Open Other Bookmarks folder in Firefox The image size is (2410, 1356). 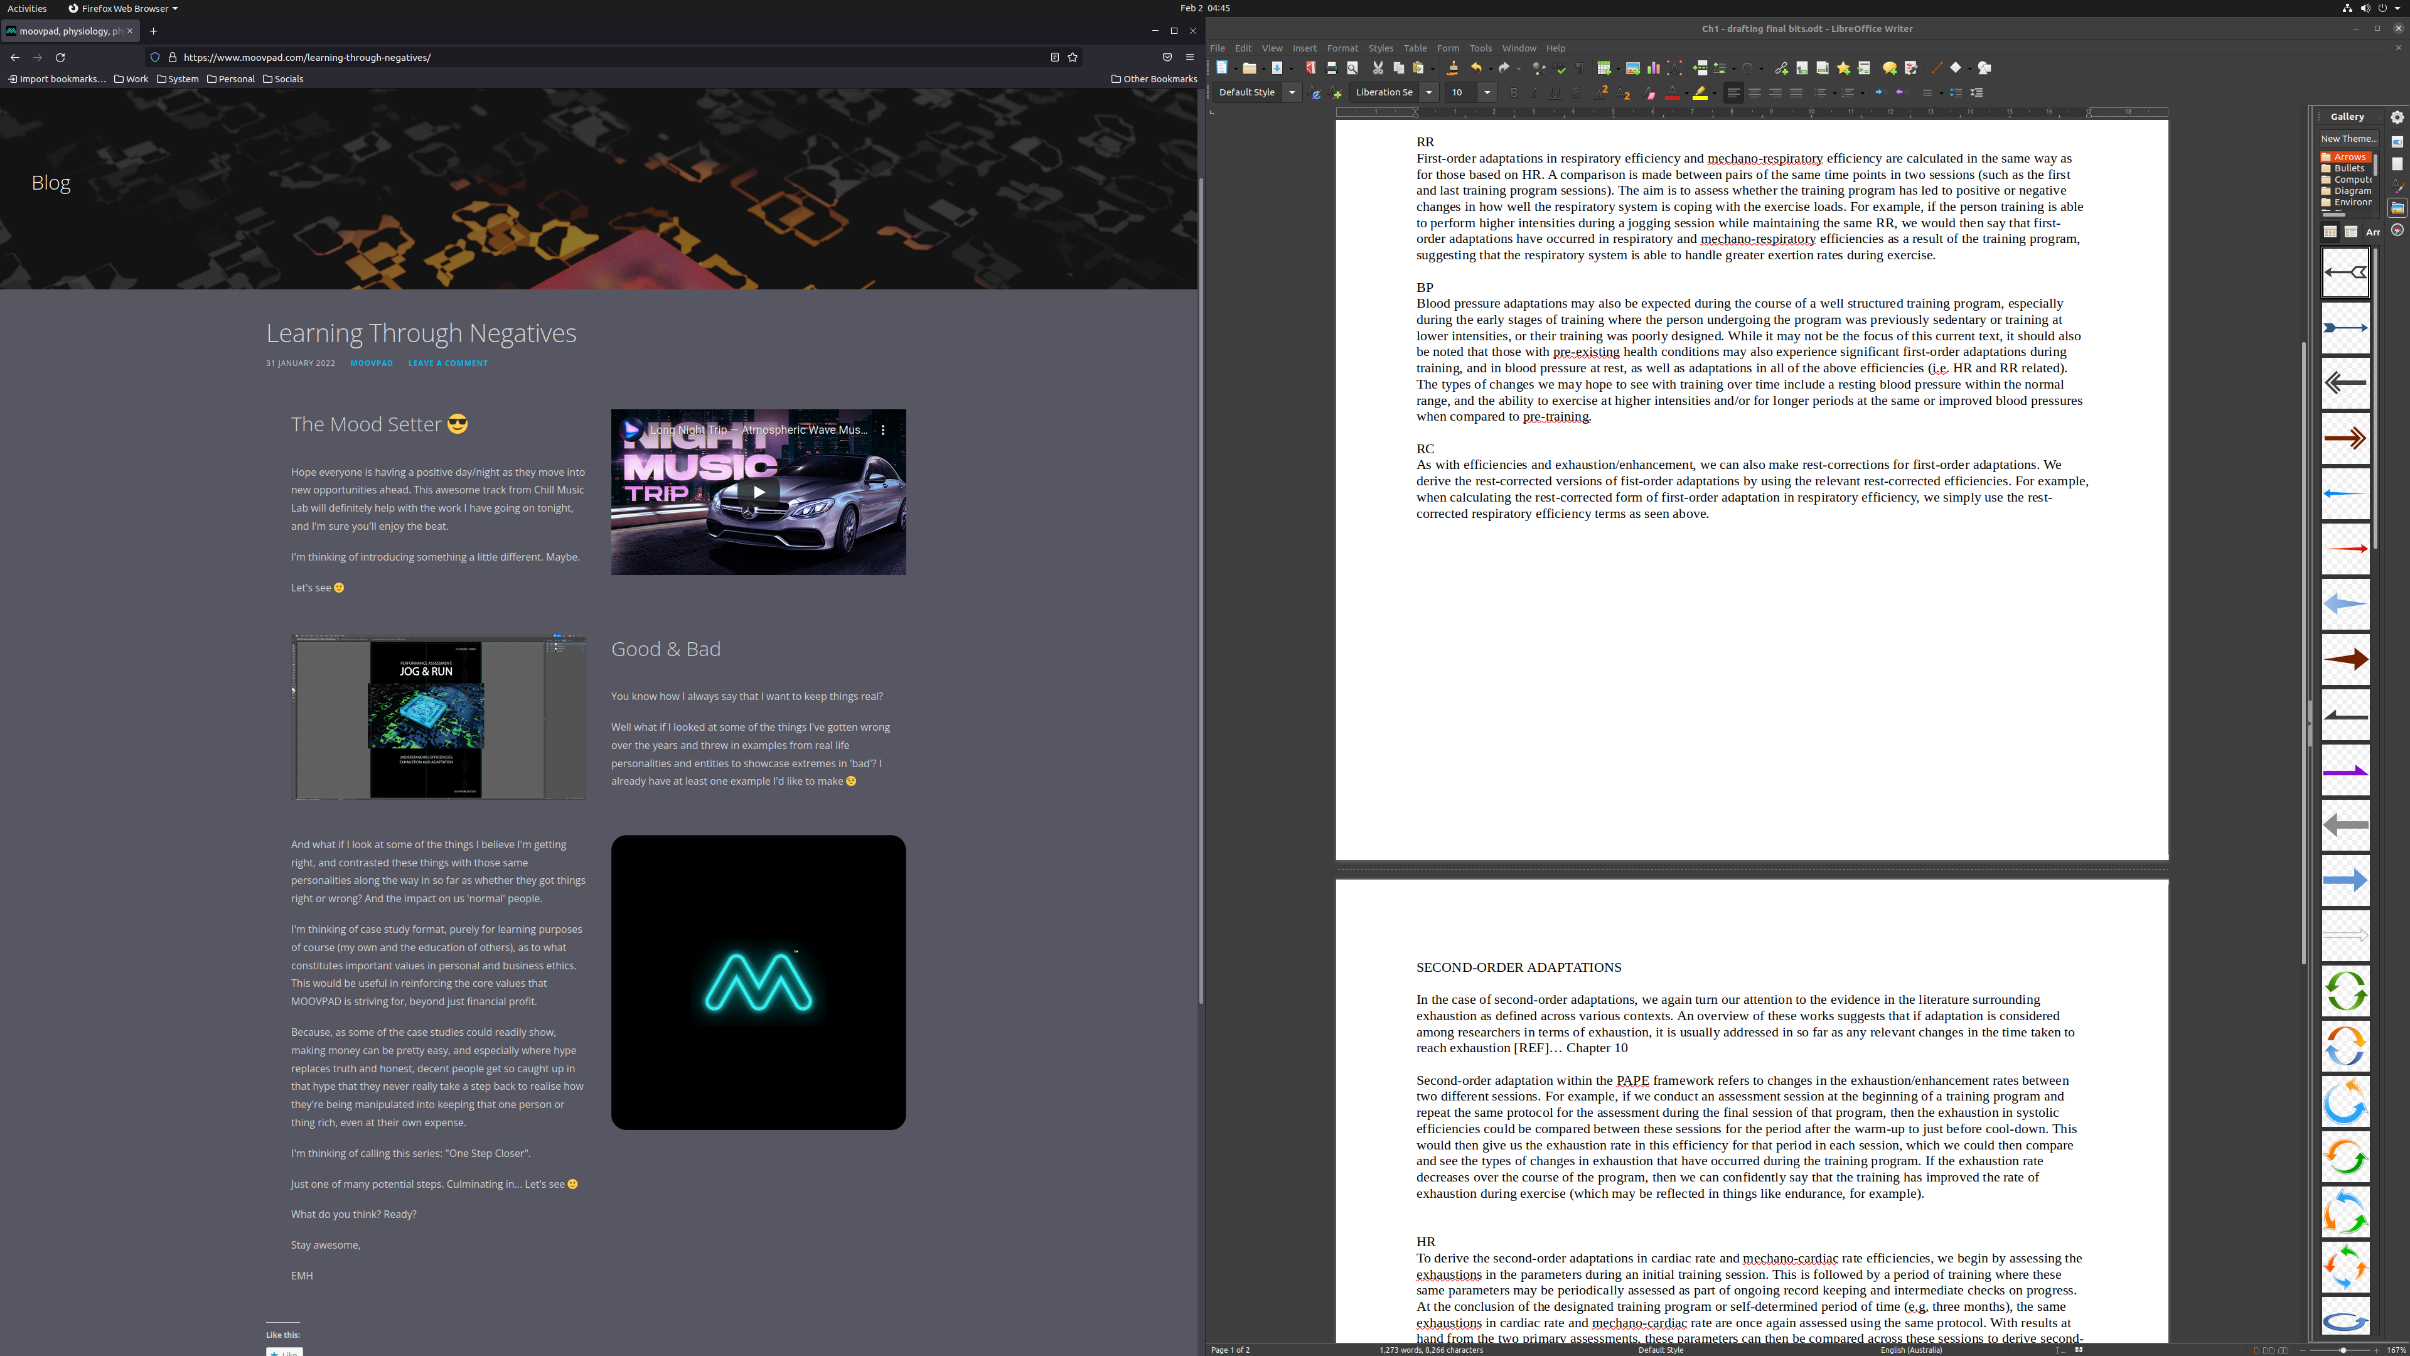coord(1154,78)
